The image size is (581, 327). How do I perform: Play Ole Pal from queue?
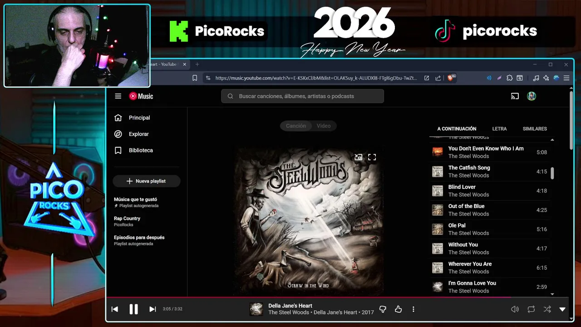[489, 229]
